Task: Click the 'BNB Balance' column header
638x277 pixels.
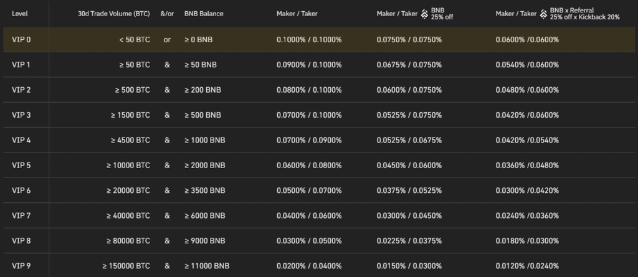Action: coord(204,14)
